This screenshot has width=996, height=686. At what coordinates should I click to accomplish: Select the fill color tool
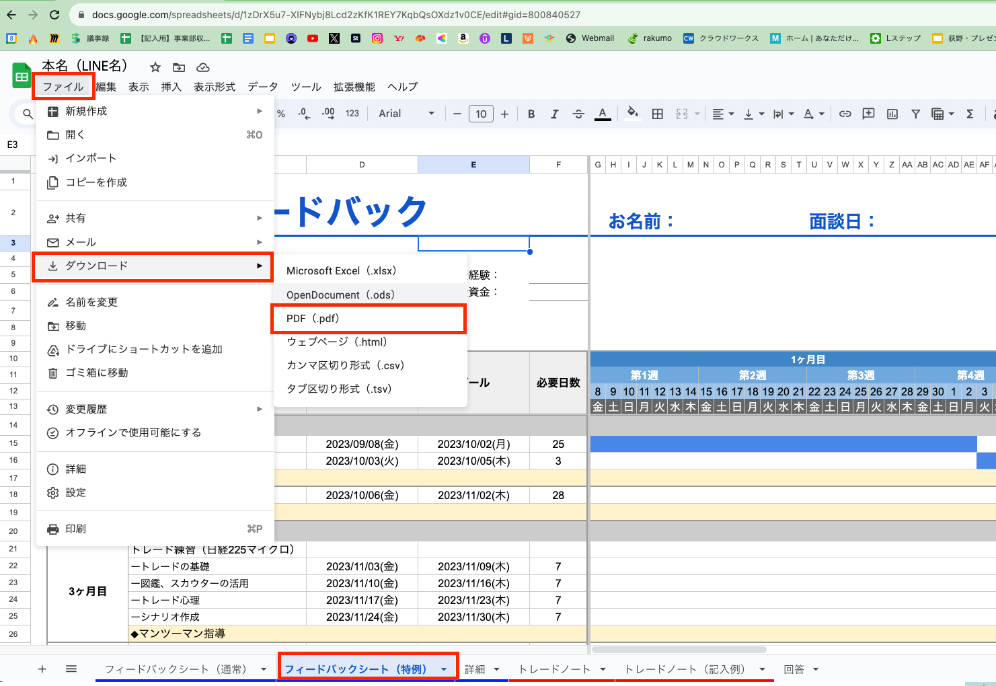(631, 114)
